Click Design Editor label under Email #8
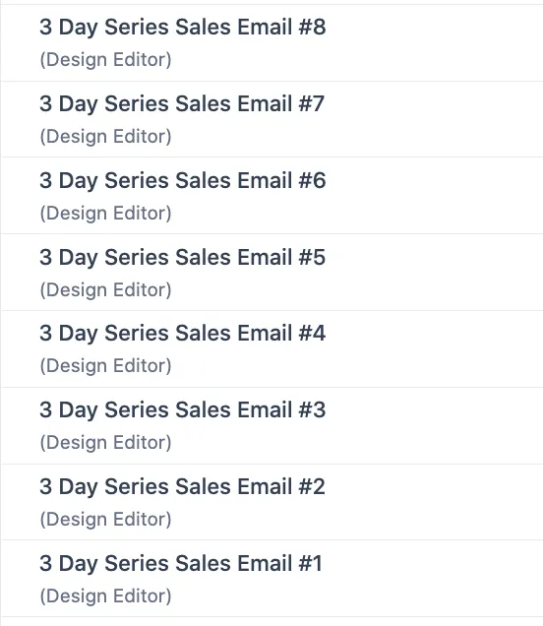The image size is (543, 626). [x=105, y=60]
